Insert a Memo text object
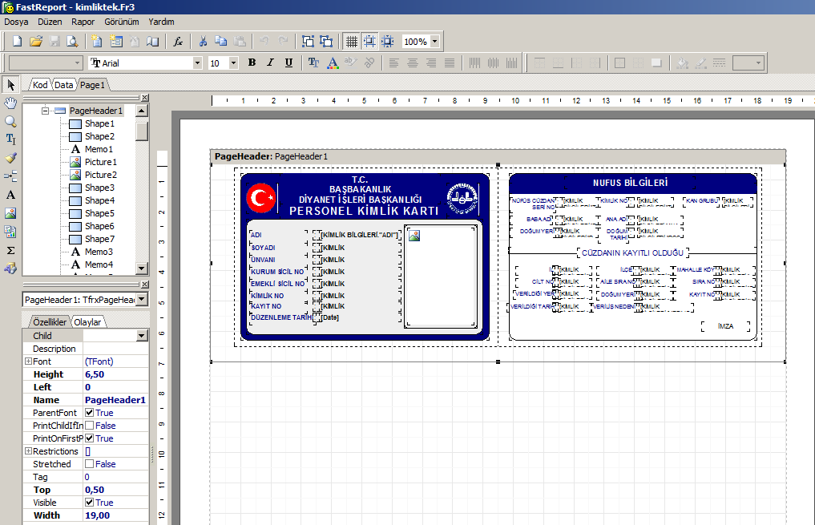Screen dimensions: 815x525 (10, 195)
